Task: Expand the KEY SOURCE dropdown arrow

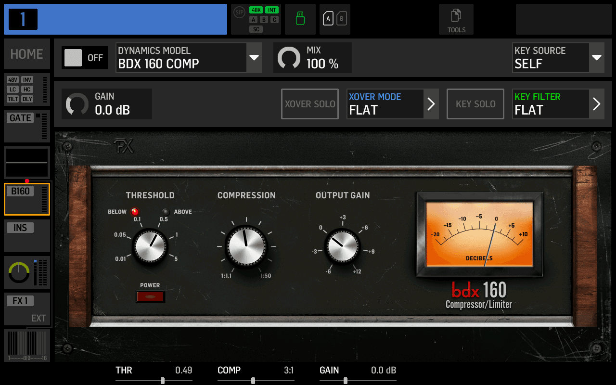Action: [x=597, y=58]
